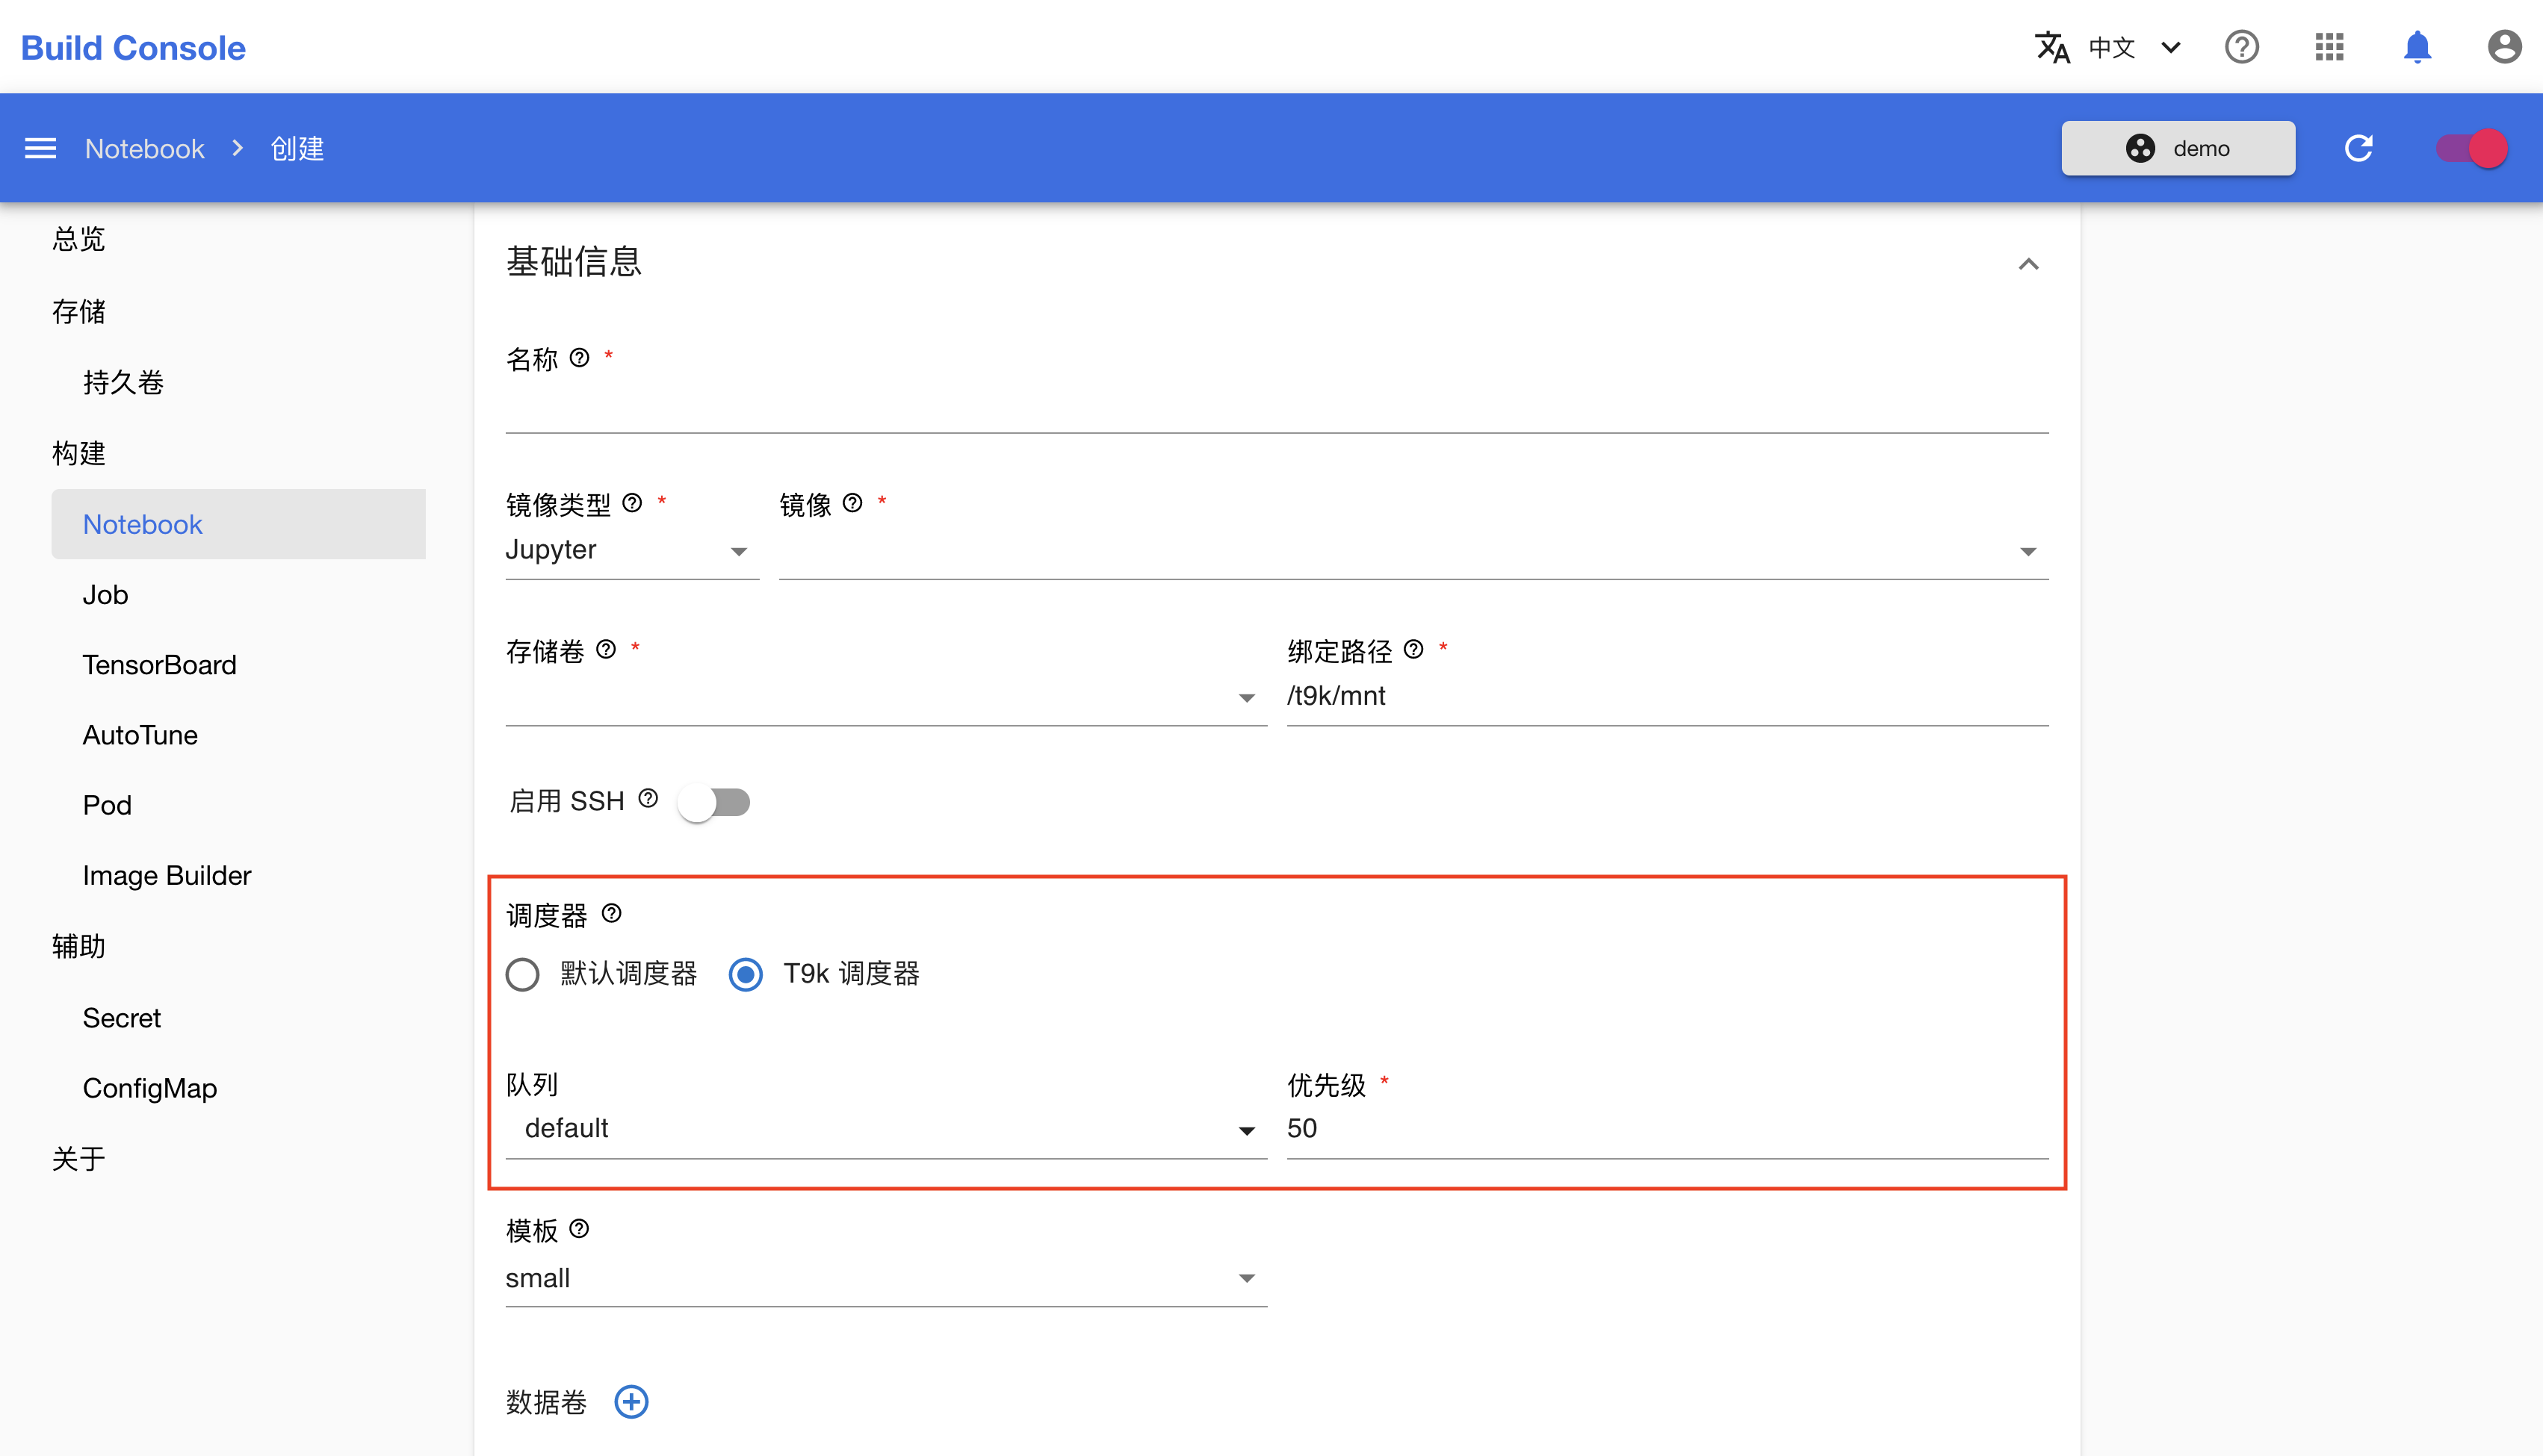Open Secret in sidebar
This screenshot has height=1456, width=2543.
click(x=121, y=1018)
